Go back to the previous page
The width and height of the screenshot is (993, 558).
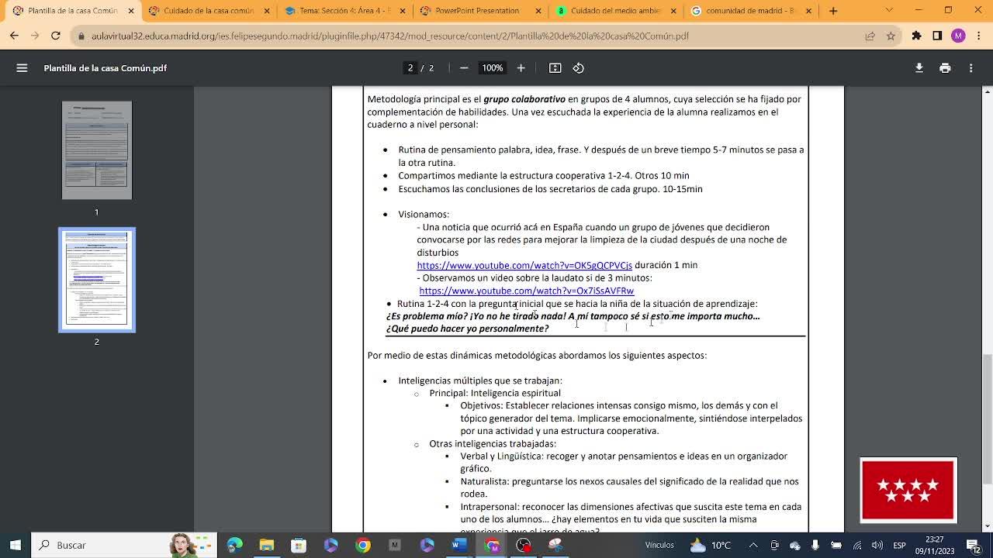pos(14,36)
